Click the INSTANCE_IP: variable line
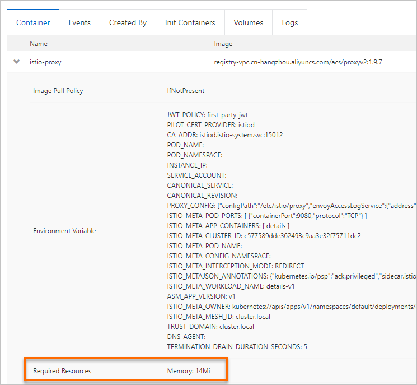This screenshot has width=417, height=385. tap(187, 165)
